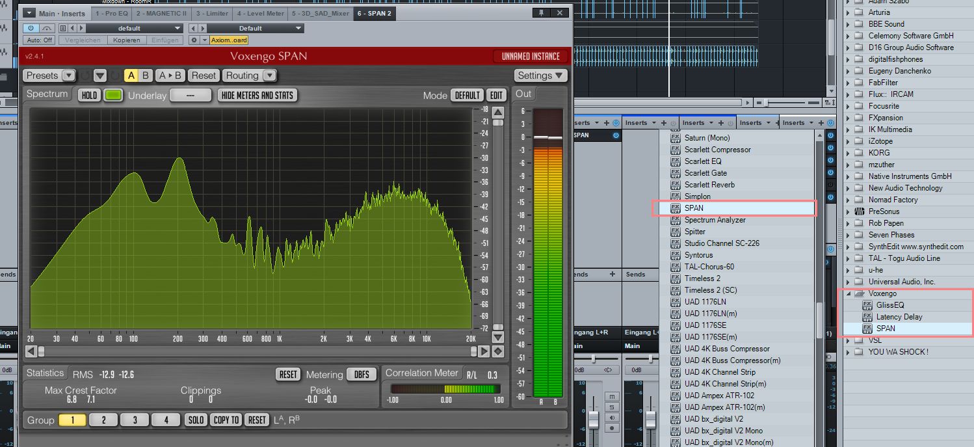Toggle the green spectrum enable button
974x447 pixels.
click(x=113, y=95)
